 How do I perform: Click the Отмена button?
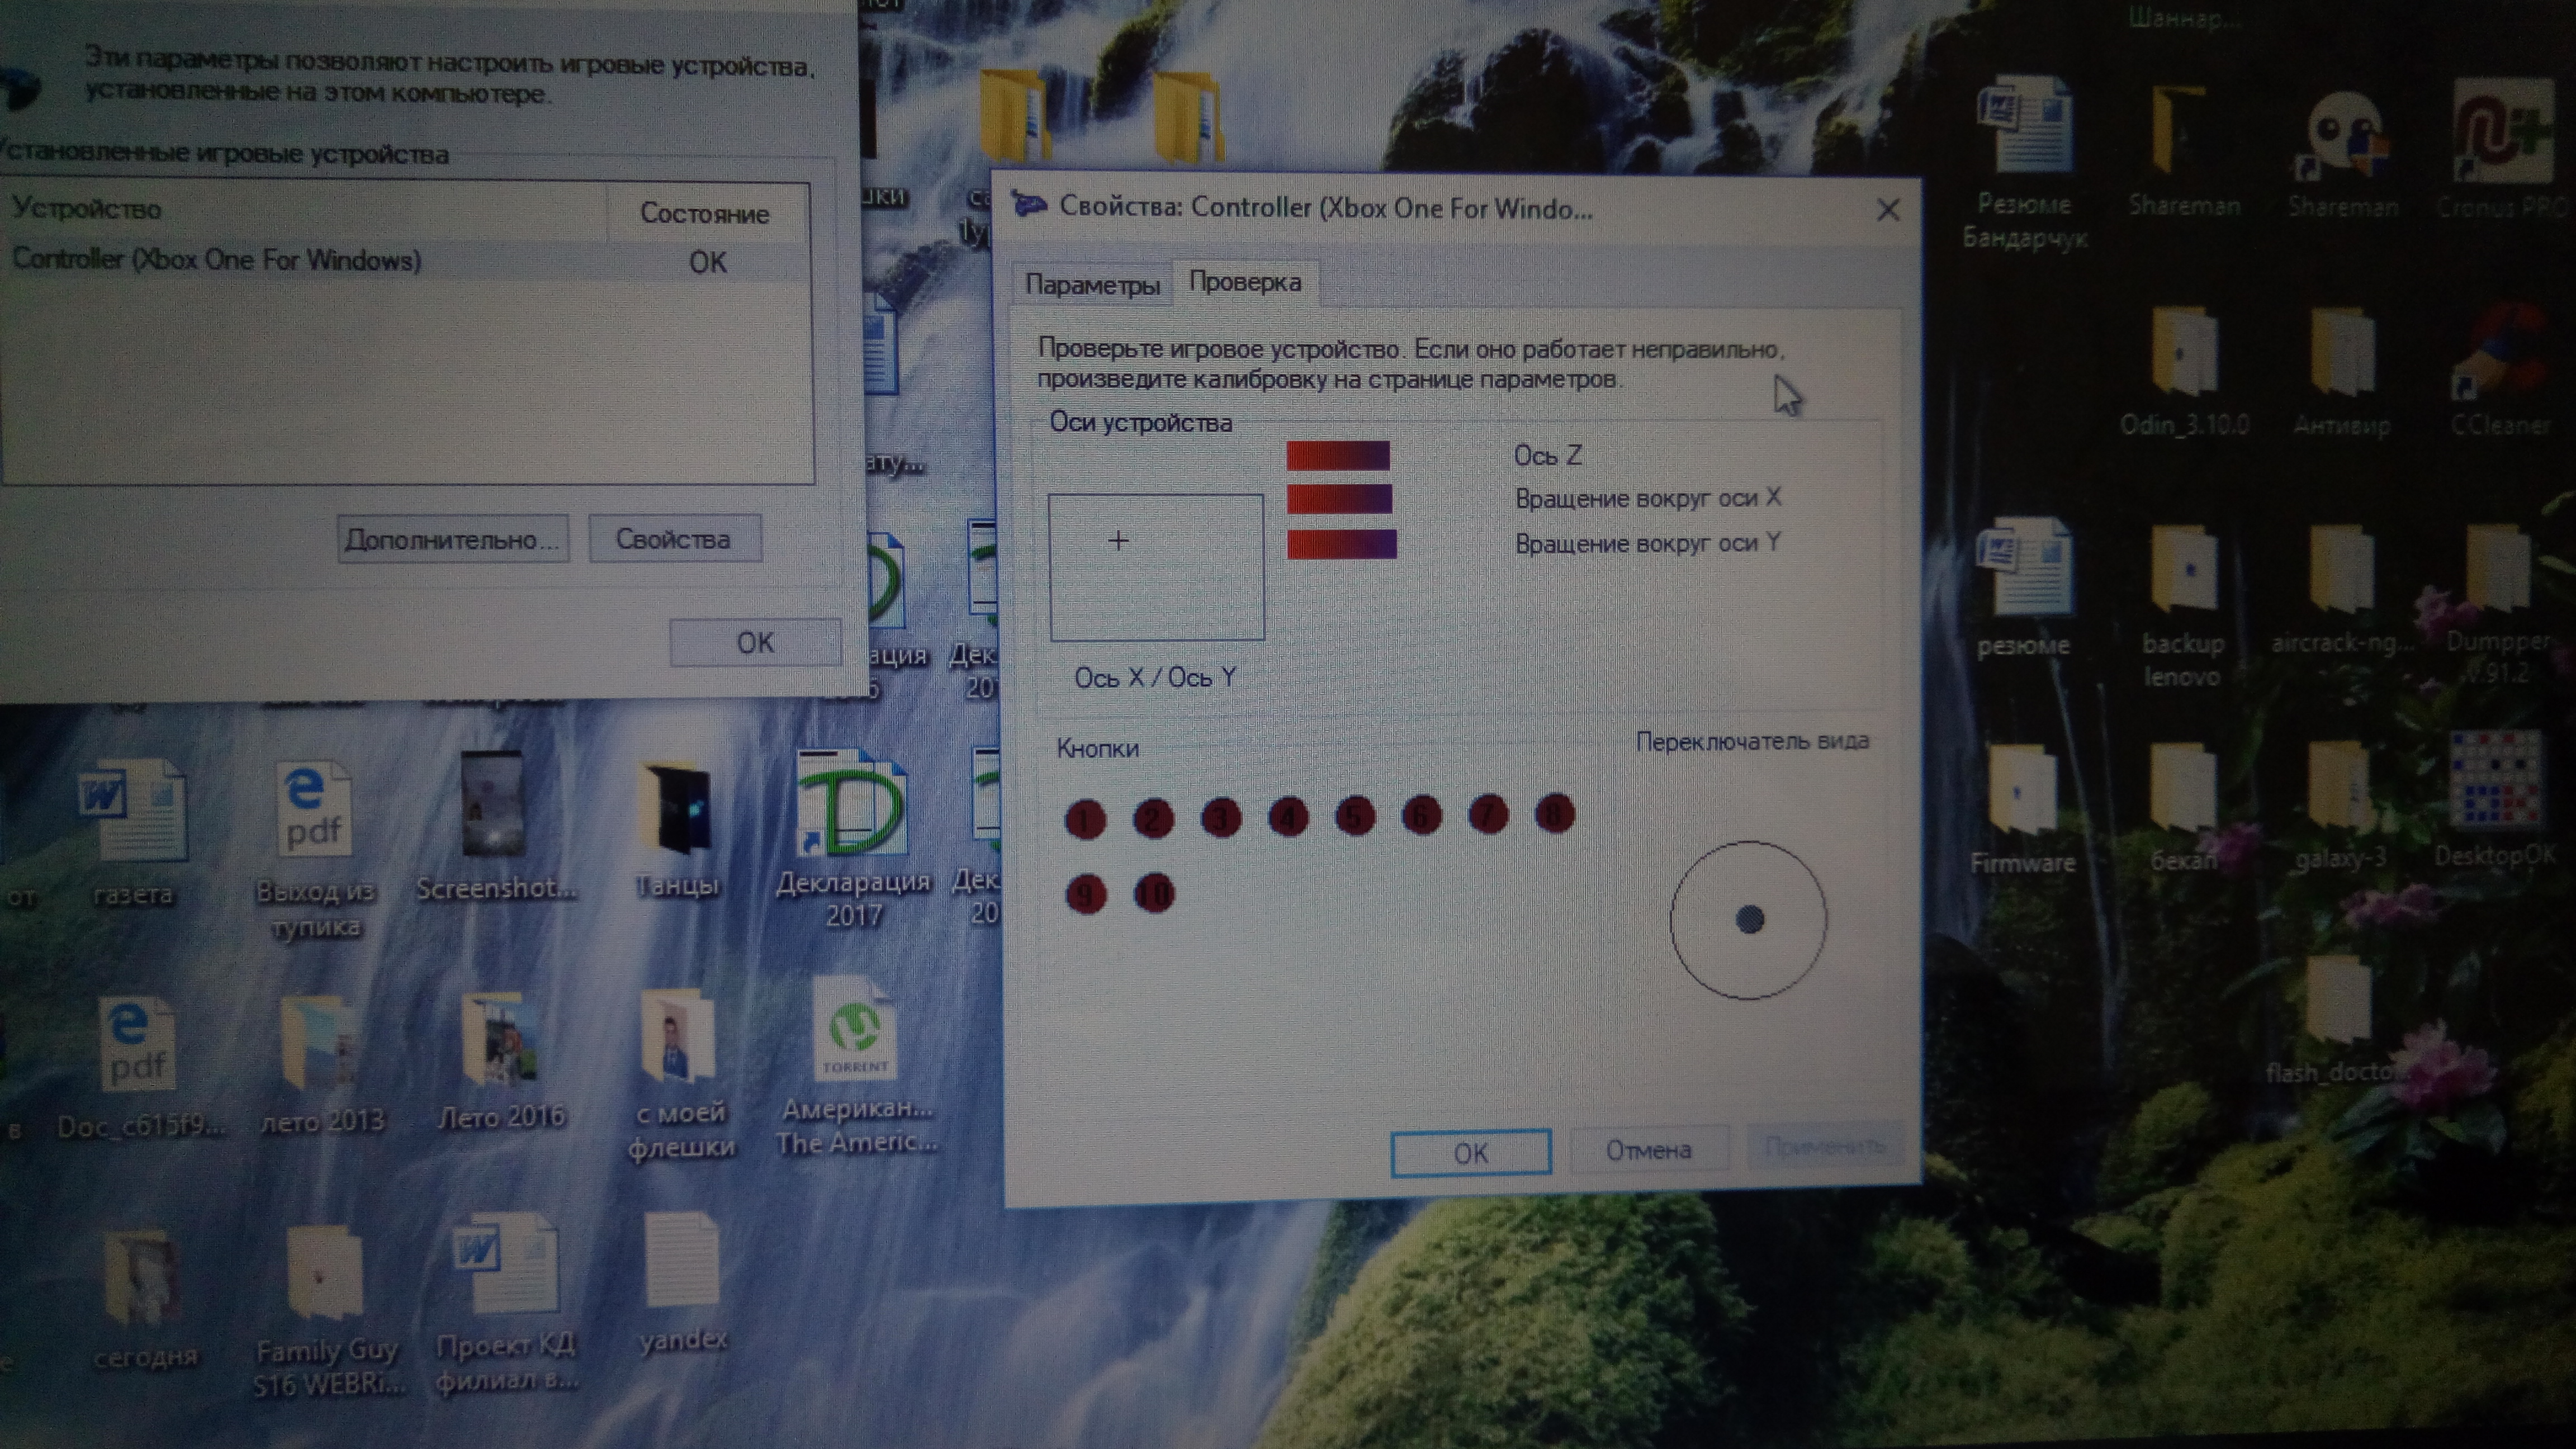1648,1151
